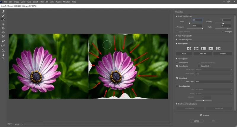
Task: Open the zoom level dropdown
Action: (x=23, y=124)
